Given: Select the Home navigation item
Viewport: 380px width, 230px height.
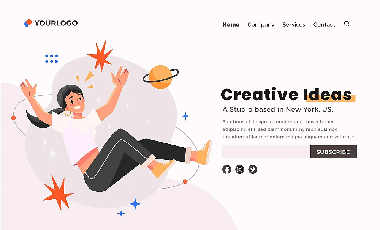Looking at the screenshot, I should [231, 24].
